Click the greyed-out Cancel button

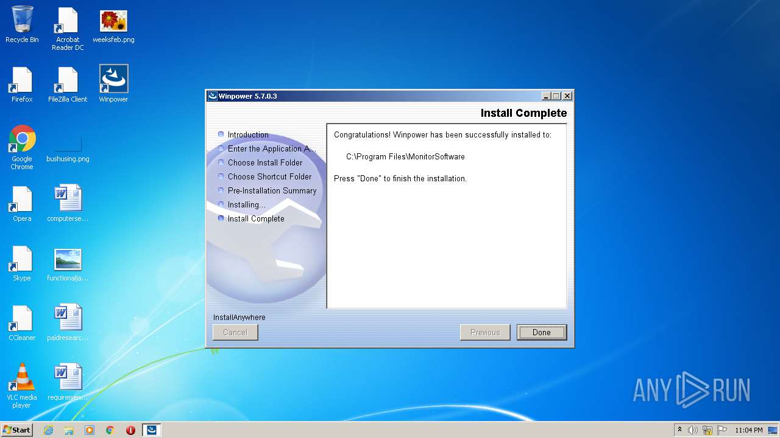click(235, 332)
